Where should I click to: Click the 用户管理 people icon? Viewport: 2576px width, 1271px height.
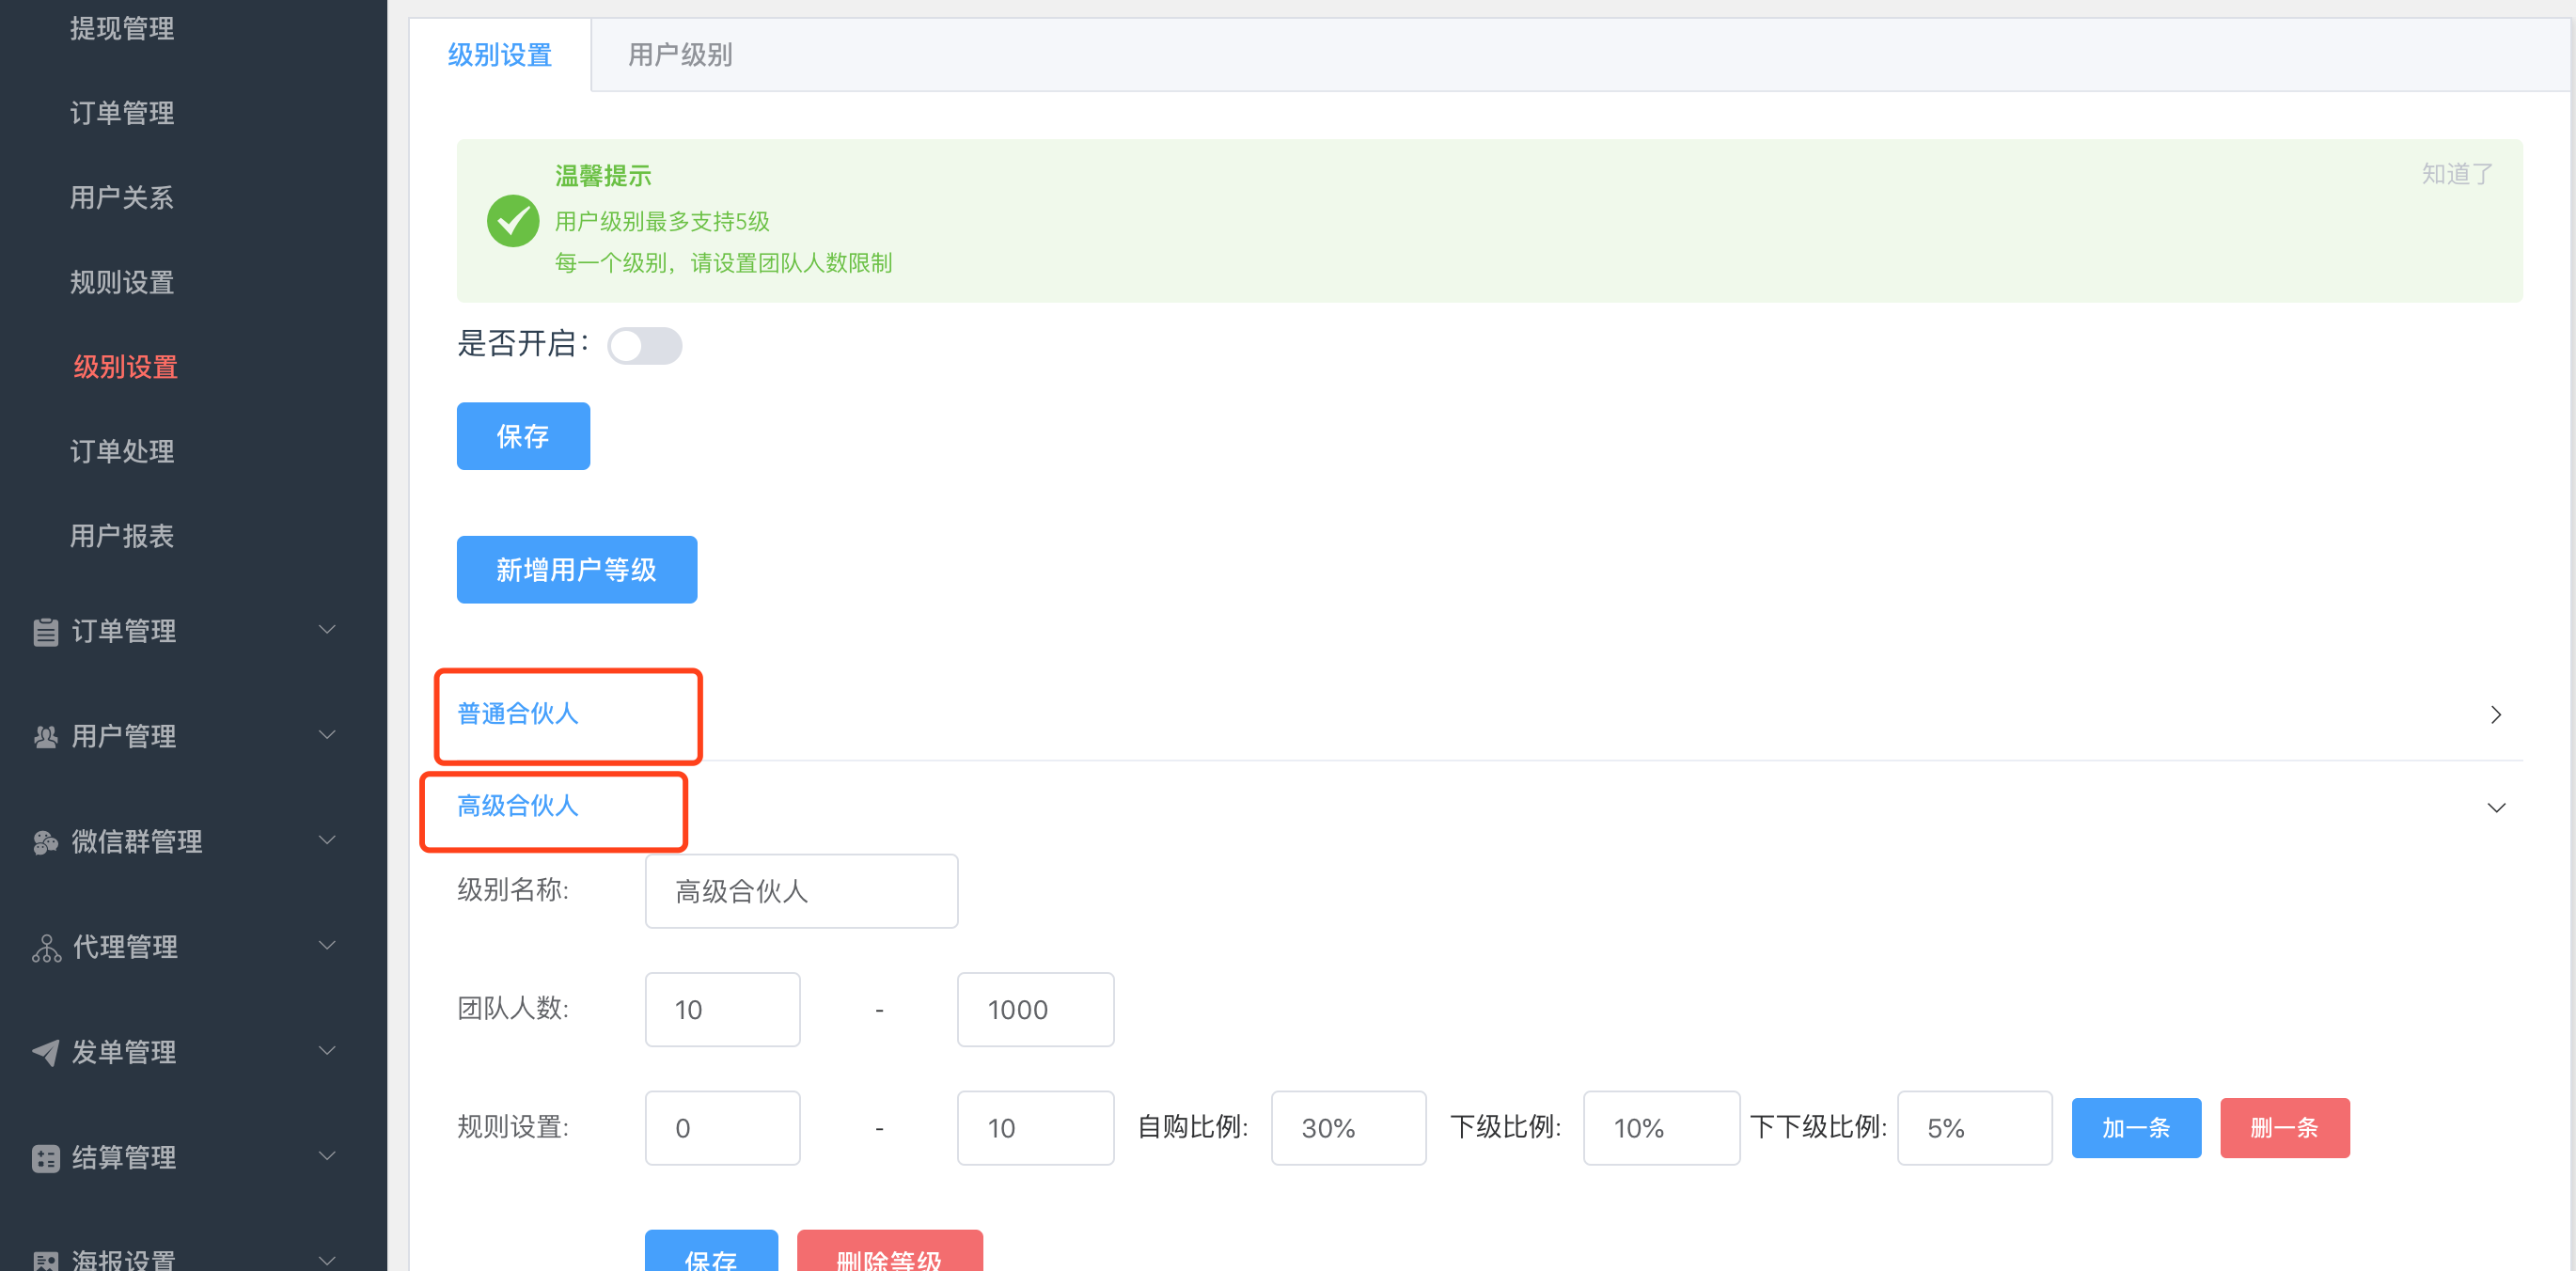tap(45, 737)
